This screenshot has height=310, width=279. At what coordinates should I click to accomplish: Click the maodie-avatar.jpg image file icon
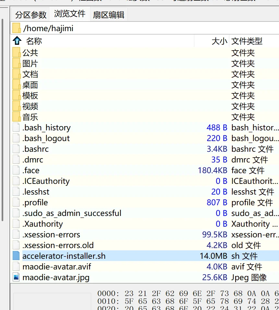[x=16, y=277]
